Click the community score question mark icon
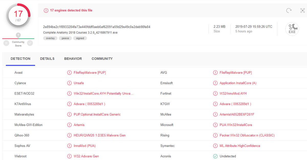This screenshot has height=160, width=307. pos(18,35)
